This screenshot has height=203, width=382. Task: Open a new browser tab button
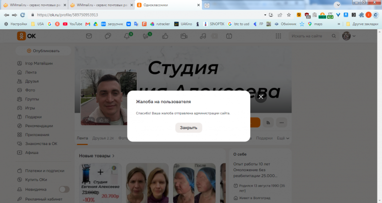(206, 5)
